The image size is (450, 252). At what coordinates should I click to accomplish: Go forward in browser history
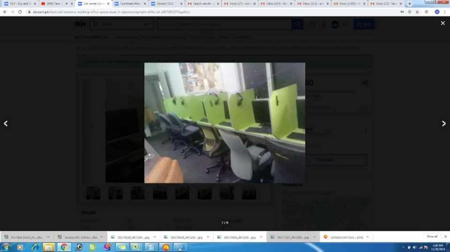[12, 12]
